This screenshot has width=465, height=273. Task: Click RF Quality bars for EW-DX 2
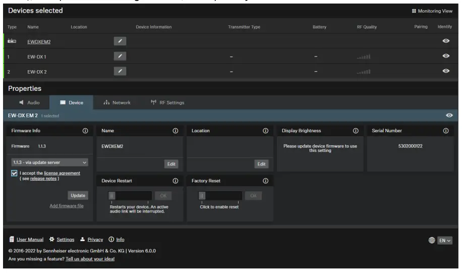coord(364,72)
